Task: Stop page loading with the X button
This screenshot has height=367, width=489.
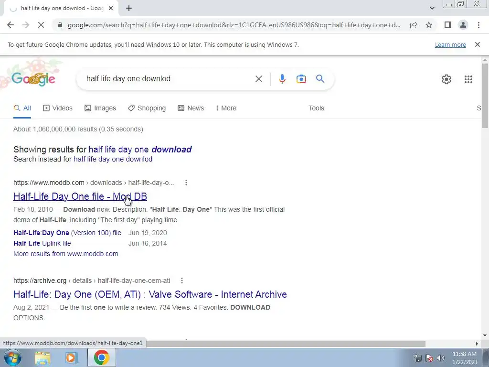Action: (x=41, y=25)
